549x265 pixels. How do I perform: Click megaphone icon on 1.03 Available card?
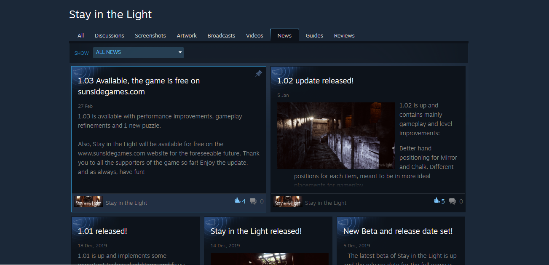(x=78, y=72)
